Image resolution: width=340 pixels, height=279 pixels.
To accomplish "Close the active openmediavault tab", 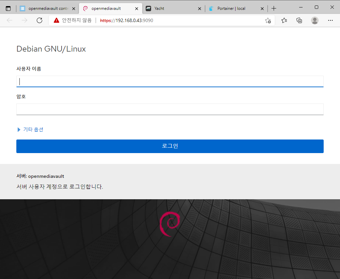I will pyautogui.click(x=136, y=8).
